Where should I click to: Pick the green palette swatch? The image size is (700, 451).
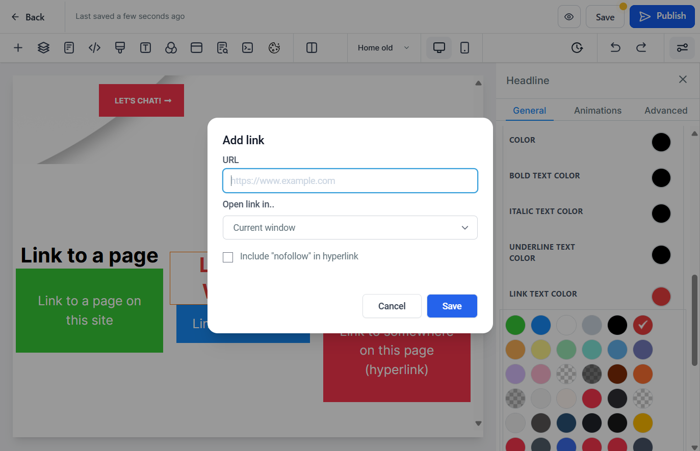[515, 325]
